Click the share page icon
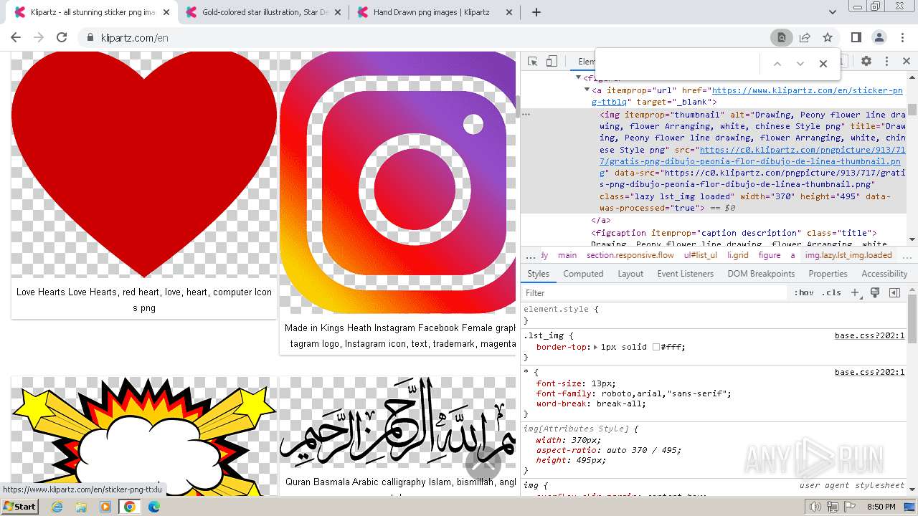Image resolution: width=918 pixels, height=516 pixels. (x=805, y=37)
